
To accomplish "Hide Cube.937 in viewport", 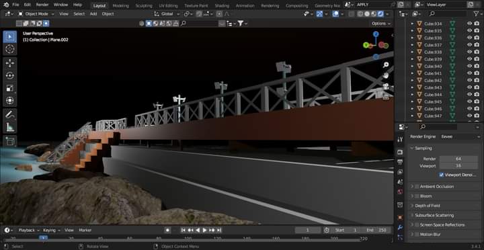I will click(x=469, y=45).
